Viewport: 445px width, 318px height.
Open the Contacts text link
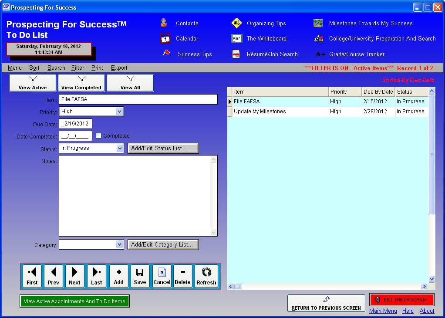coord(187,23)
